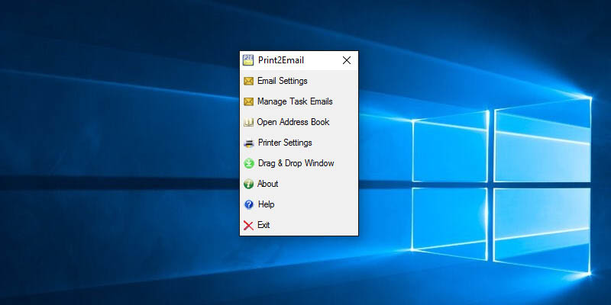The width and height of the screenshot is (611, 305).
Task: Click the yellow envelope icon beside Email Settings
Action: coord(248,81)
